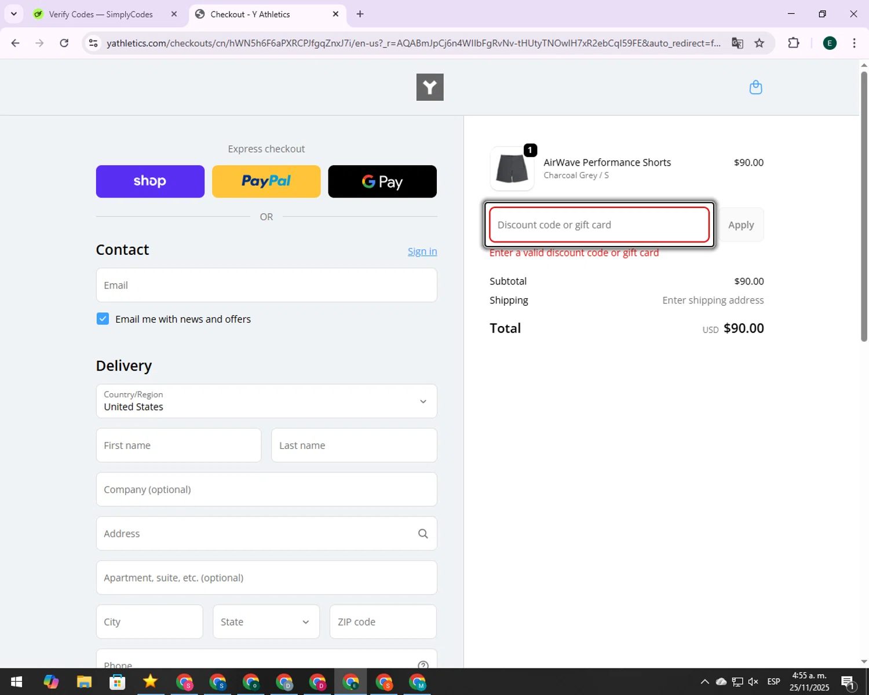
Task: Bookmark this page with the star icon
Action: (x=759, y=43)
